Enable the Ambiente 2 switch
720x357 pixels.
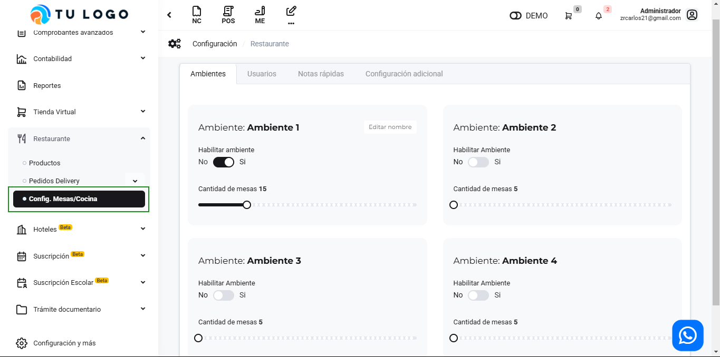[x=478, y=162]
